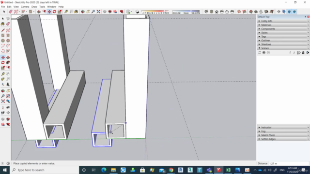Screen dimensions: 310x174
Task: Expand the Components panel
Action: click(x=283, y=29)
